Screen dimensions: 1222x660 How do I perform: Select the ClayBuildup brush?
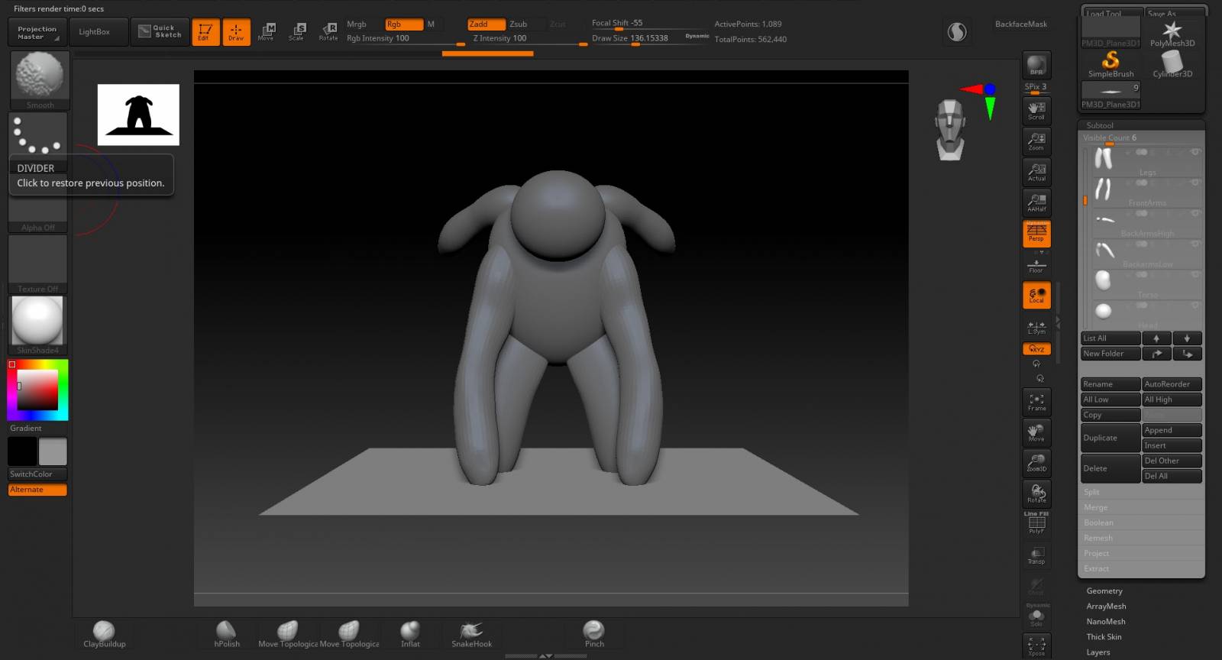coord(104,633)
